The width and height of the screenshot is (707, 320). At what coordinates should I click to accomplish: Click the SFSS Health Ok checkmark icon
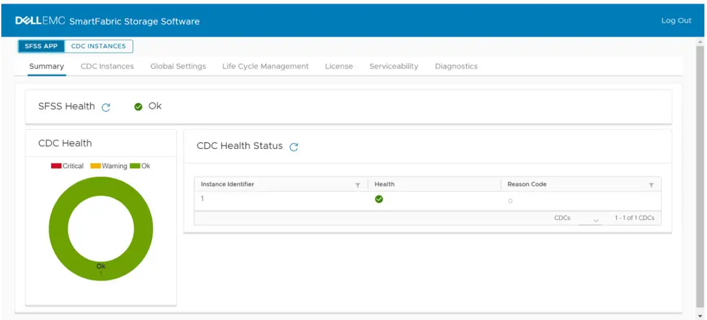point(138,106)
